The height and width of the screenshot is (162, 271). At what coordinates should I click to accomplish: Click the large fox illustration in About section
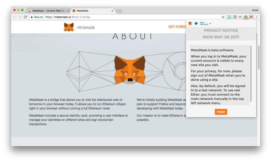(x=130, y=70)
